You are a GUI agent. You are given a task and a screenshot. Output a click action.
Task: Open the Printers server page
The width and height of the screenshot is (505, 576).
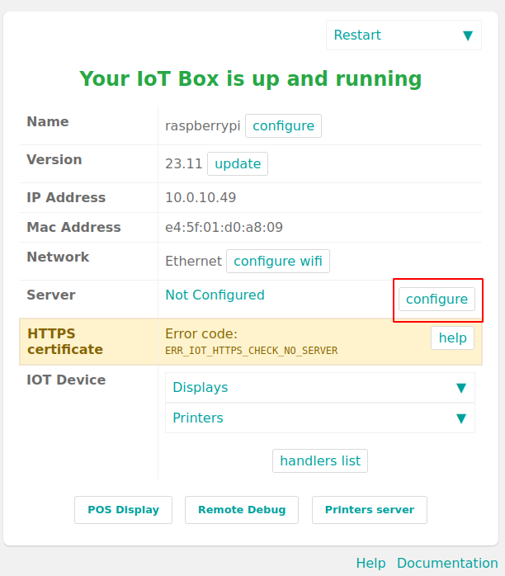point(369,510)
